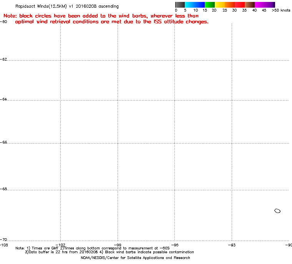Screen dimensions: 292x264
Task: Click the red 'optimal wind retrieval conditions' line
Action: pyautogui.click(x=112, y=21)
